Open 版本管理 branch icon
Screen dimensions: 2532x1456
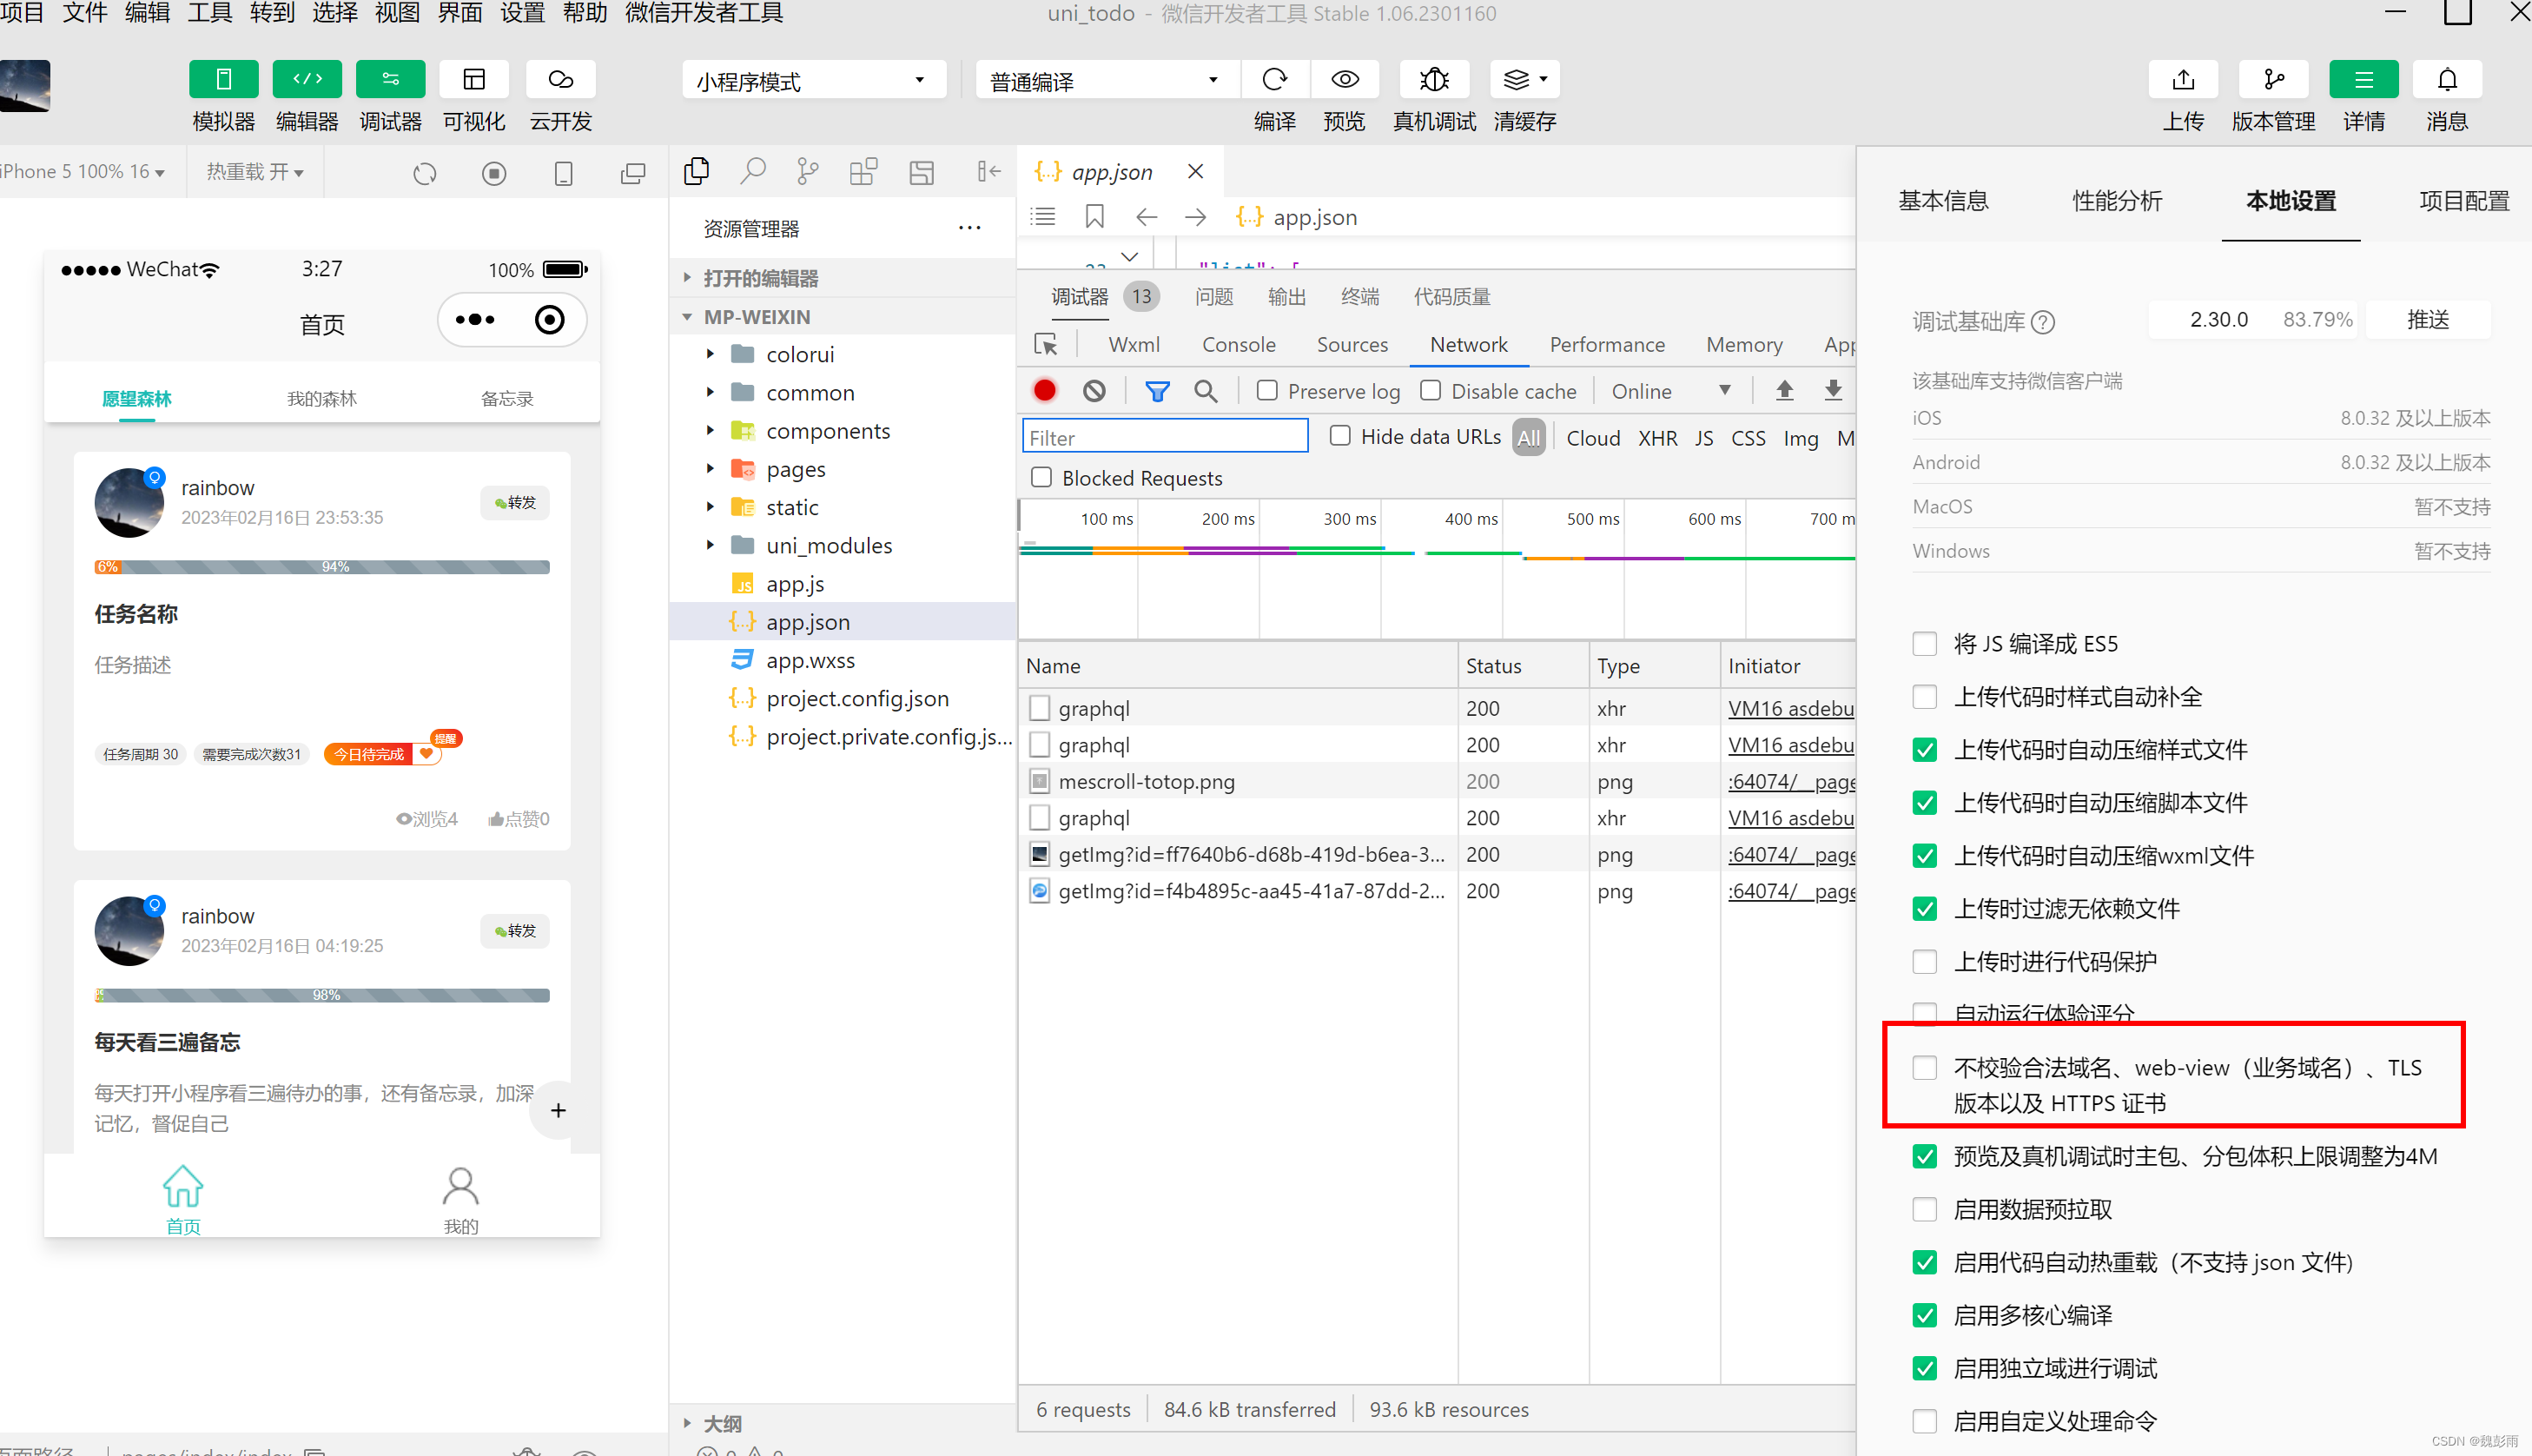(2273, 80)
